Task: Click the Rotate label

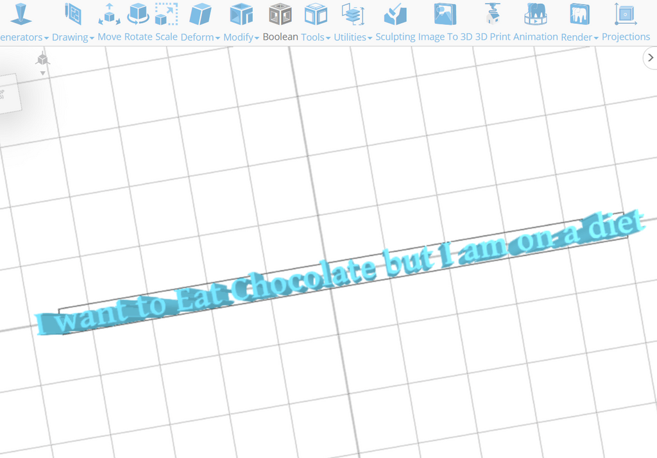Action: [x=139, y=37]
